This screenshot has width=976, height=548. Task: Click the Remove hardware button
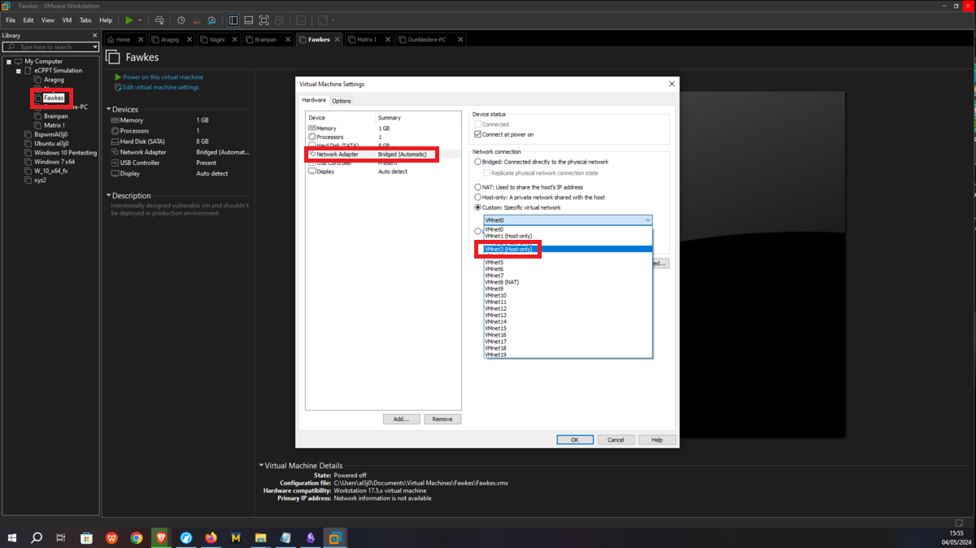coord(442,419)
